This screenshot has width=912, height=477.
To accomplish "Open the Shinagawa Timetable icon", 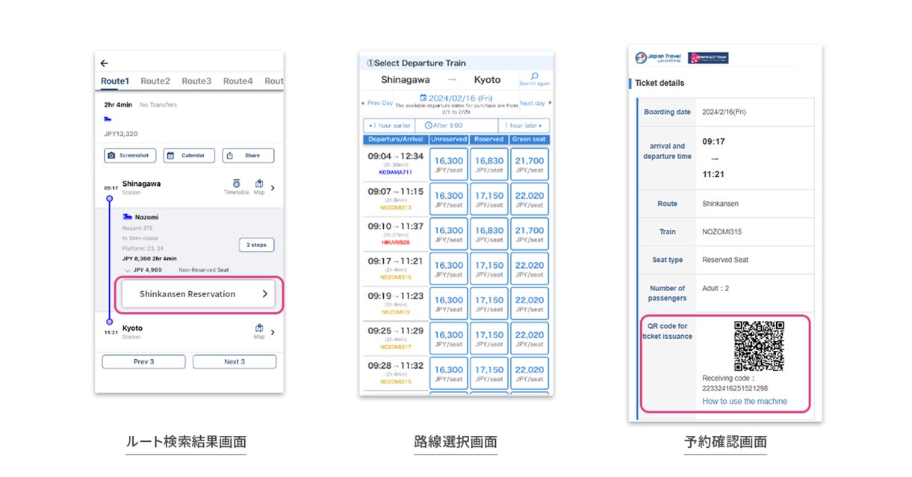I will coord(236,187).
